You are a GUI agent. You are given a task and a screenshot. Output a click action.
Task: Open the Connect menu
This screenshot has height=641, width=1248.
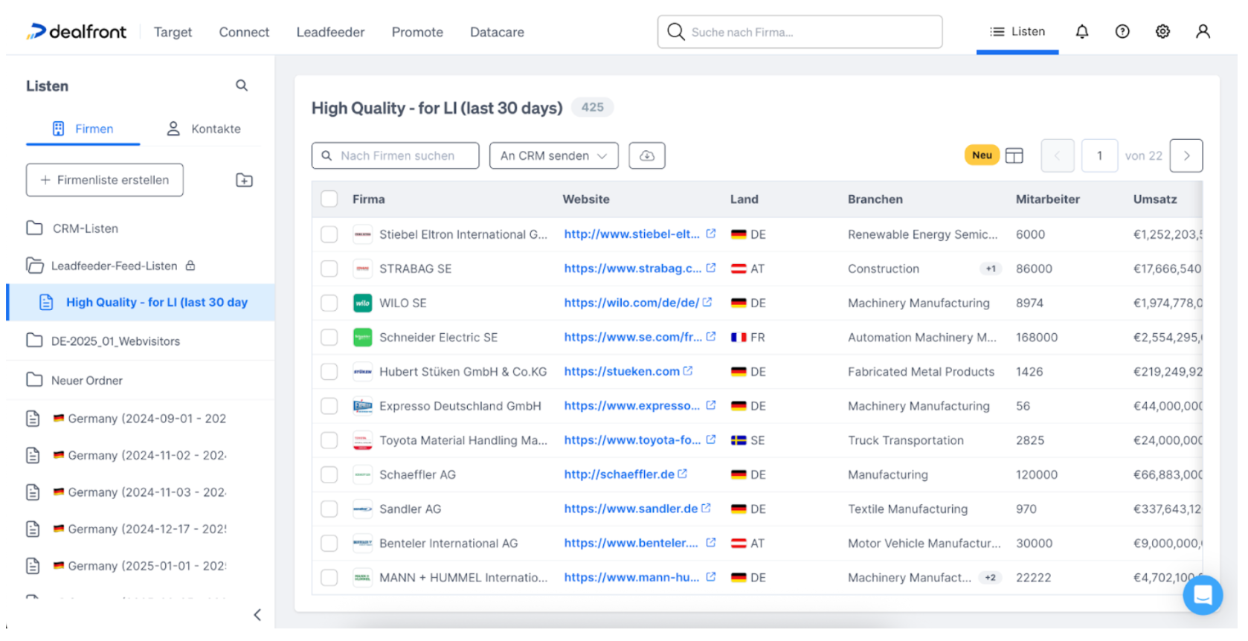click(x=244, y=32)
